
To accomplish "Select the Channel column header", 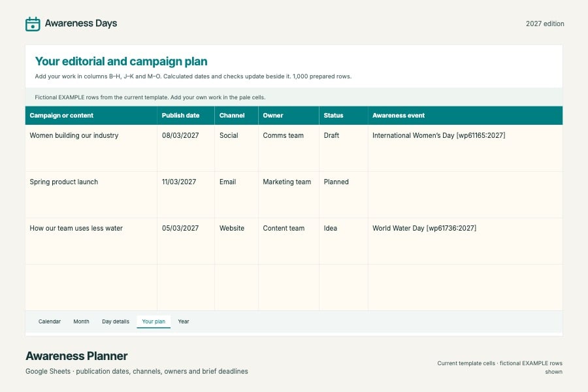I will (237, 116).
